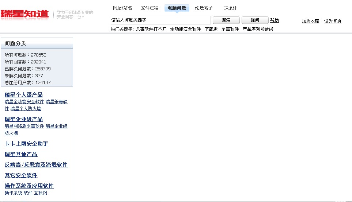The width and height of the screenshot is (352, 202).
Task: Click the 瑞星知道 logo
Action: (x=24, y=14)
